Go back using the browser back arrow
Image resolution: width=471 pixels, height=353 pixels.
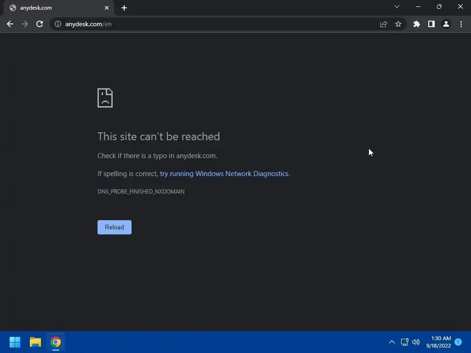click(x=10, y=24)
